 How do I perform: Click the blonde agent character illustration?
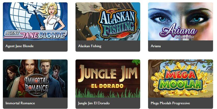pos(51,16)
